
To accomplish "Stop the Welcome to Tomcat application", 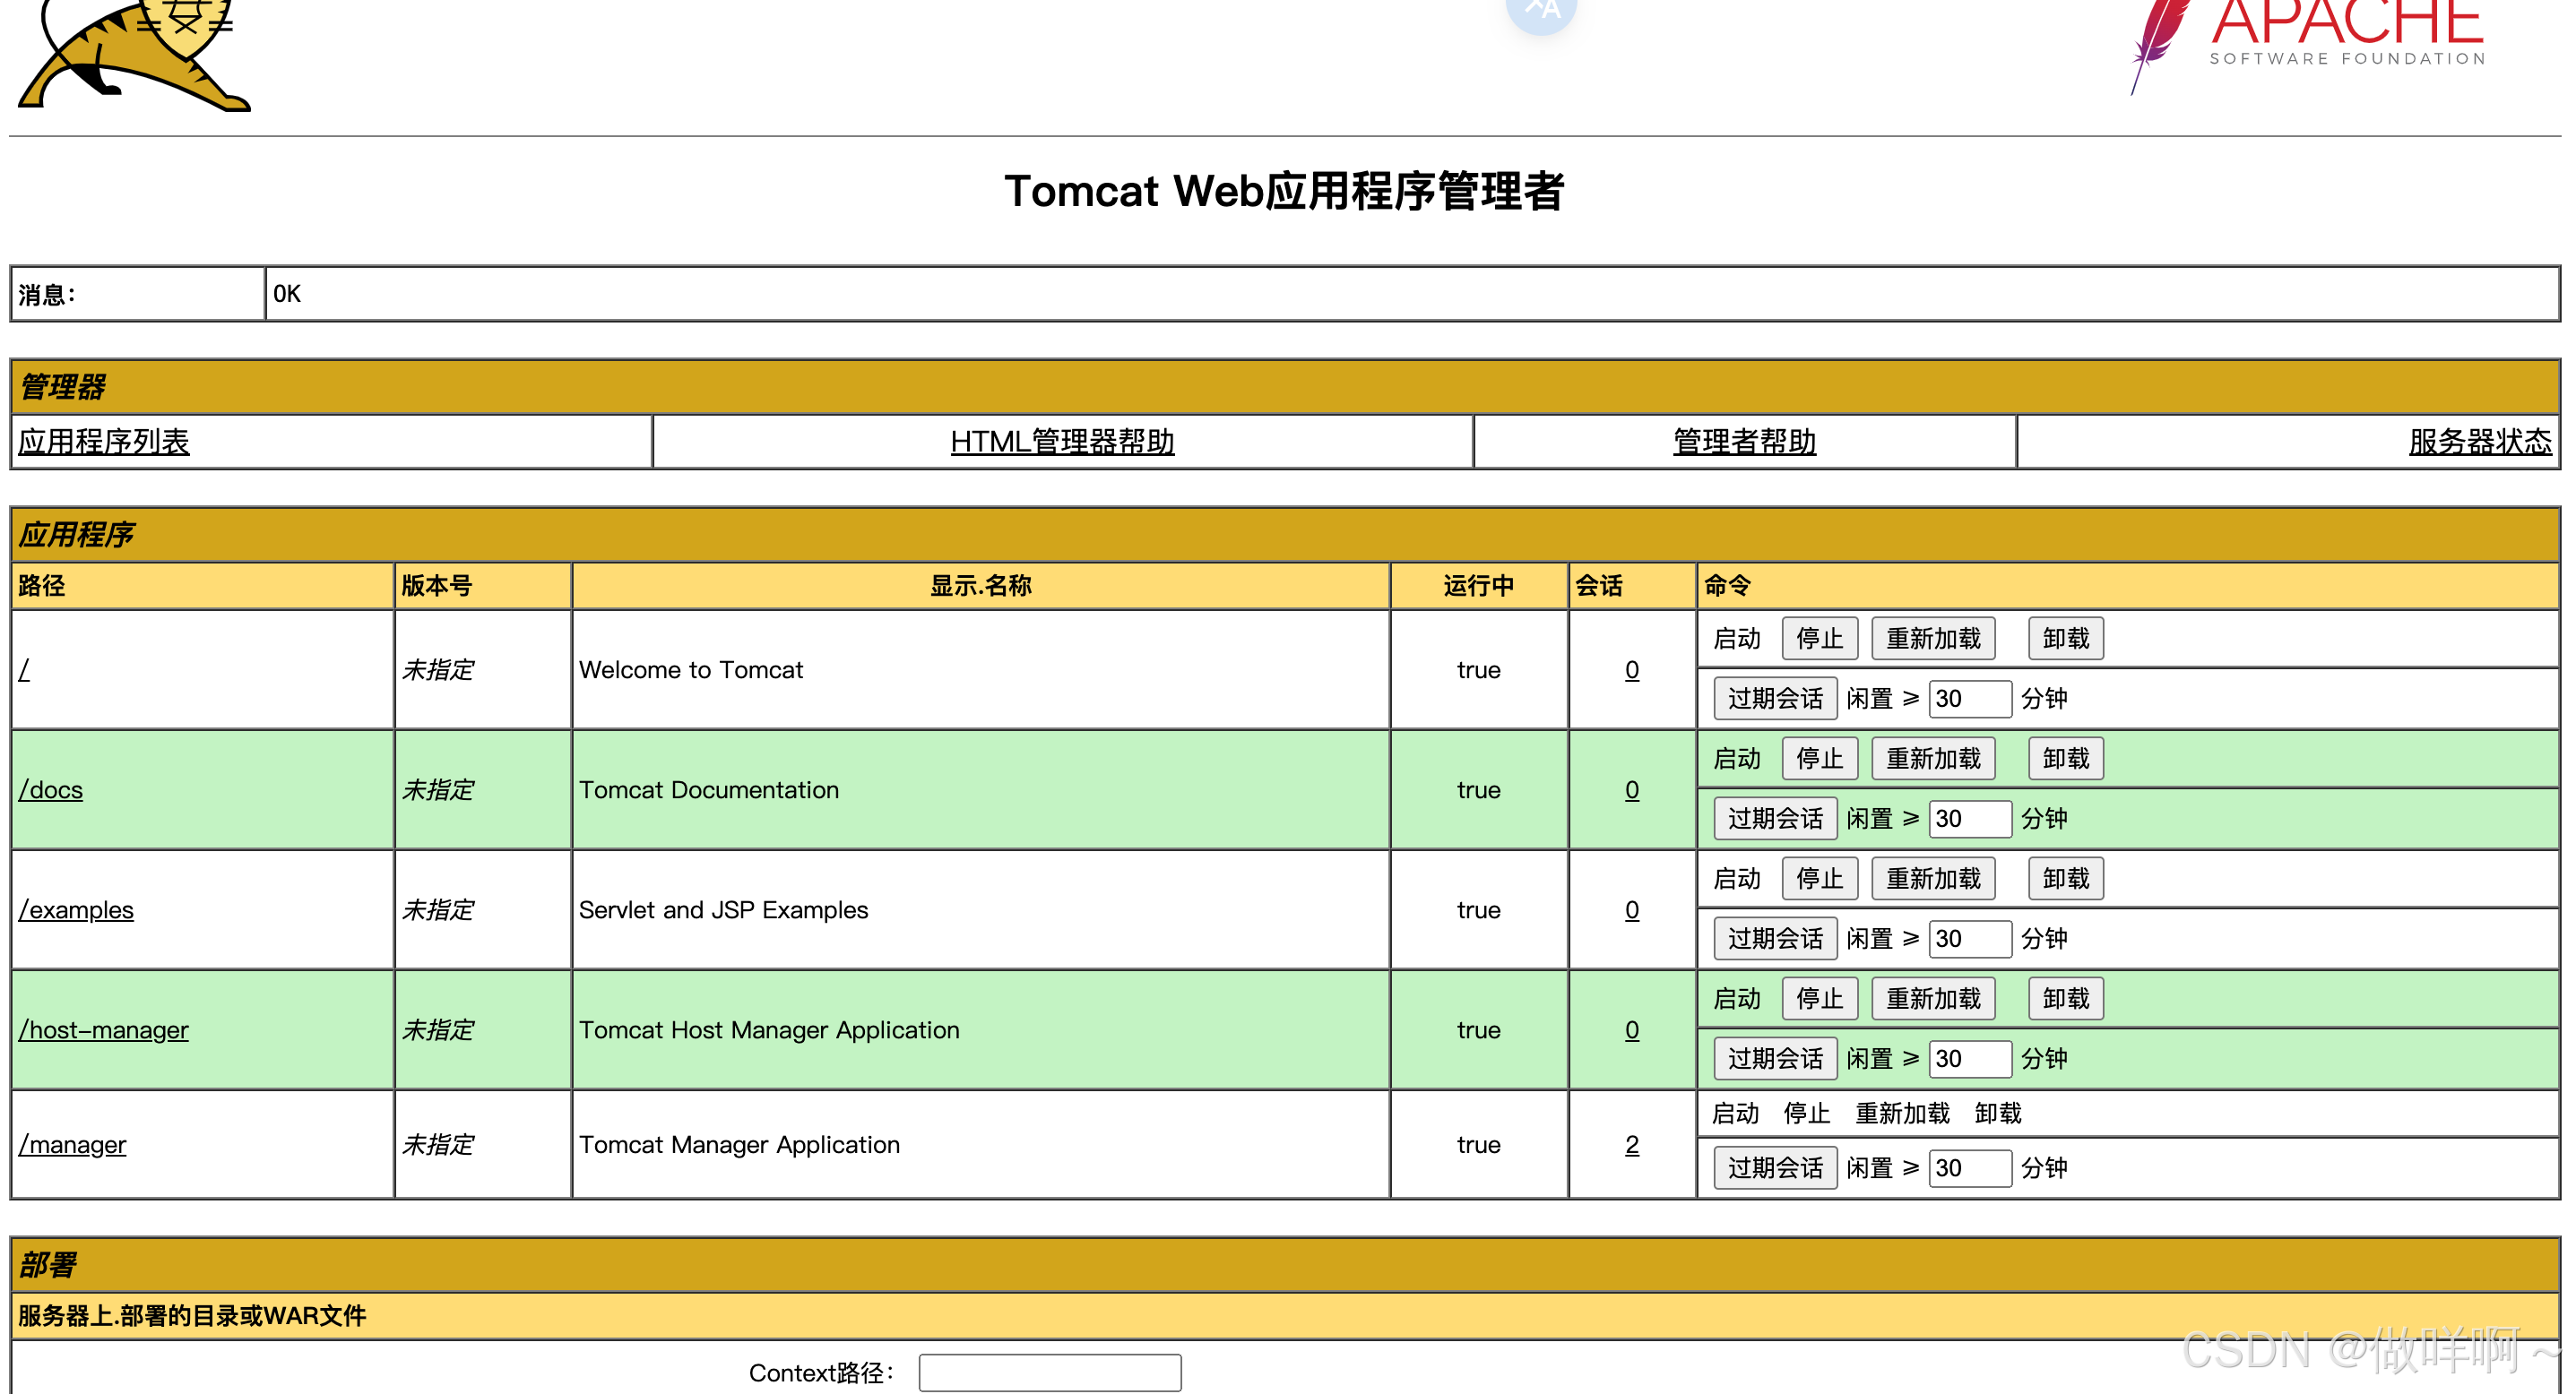I will (x=1820, y=639).
